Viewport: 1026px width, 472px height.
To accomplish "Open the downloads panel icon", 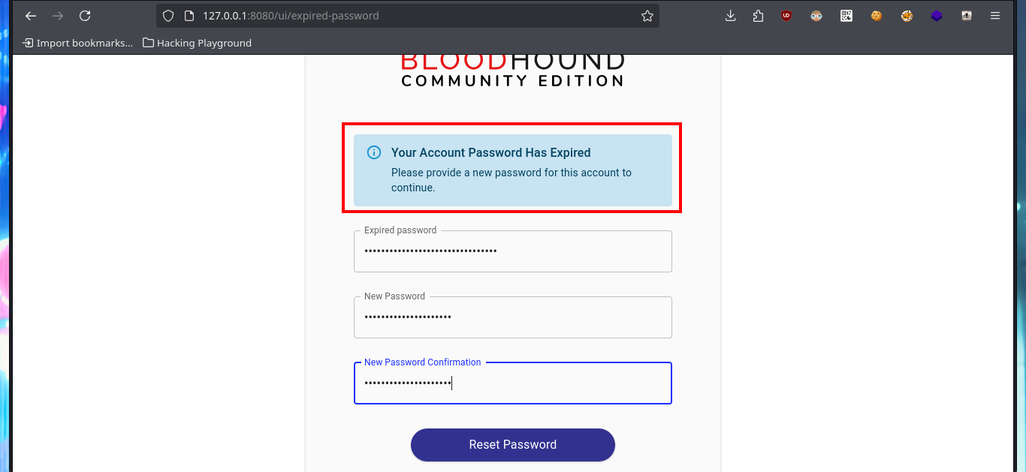I will (730, 16).
